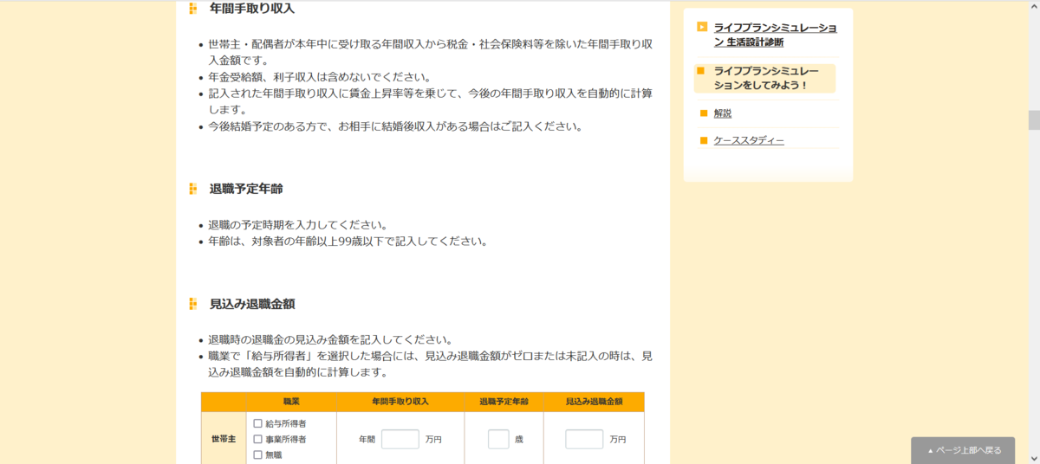Click the 見込み退職金額 table column header

coord(595,403)
